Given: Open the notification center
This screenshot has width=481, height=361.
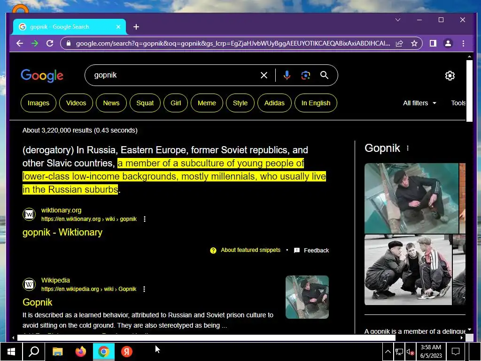Looking at the screenshot, I should pyautogui.click(x=456, y=352).
